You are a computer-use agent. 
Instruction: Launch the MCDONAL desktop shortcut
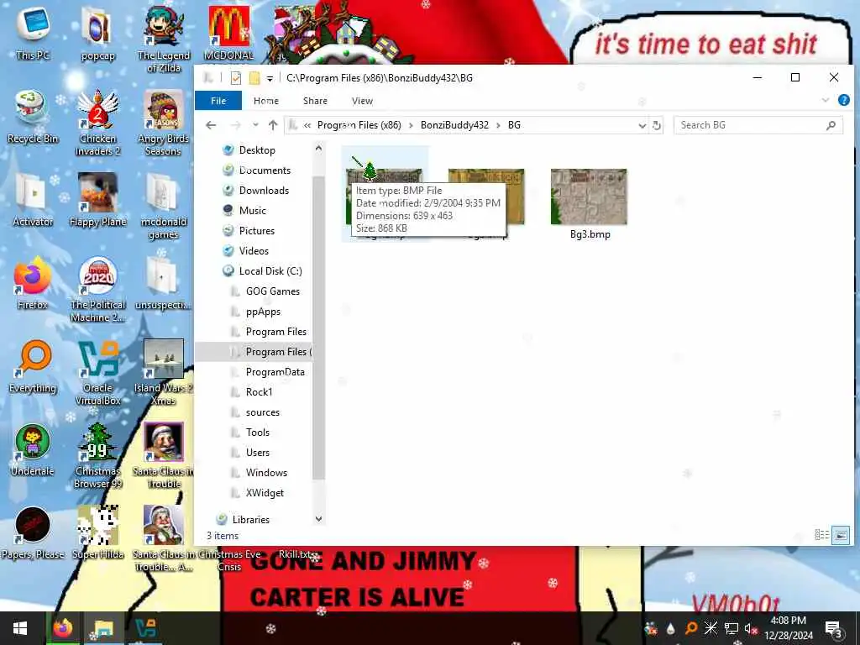click(228, 33)
